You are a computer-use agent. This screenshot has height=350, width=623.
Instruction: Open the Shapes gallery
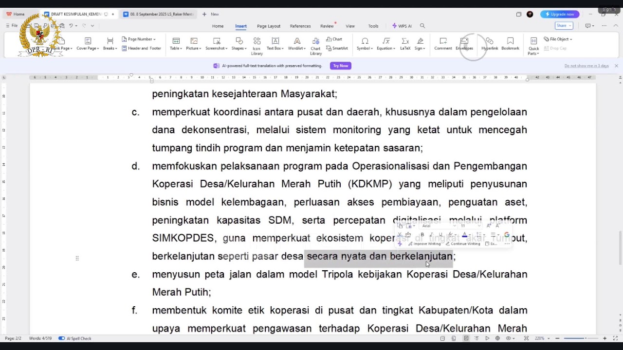click(239, 44)
